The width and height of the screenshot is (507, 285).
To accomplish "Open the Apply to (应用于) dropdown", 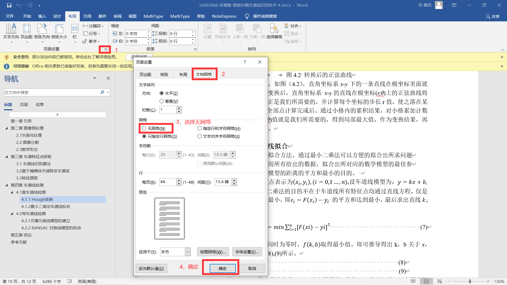I will point(187,252).
